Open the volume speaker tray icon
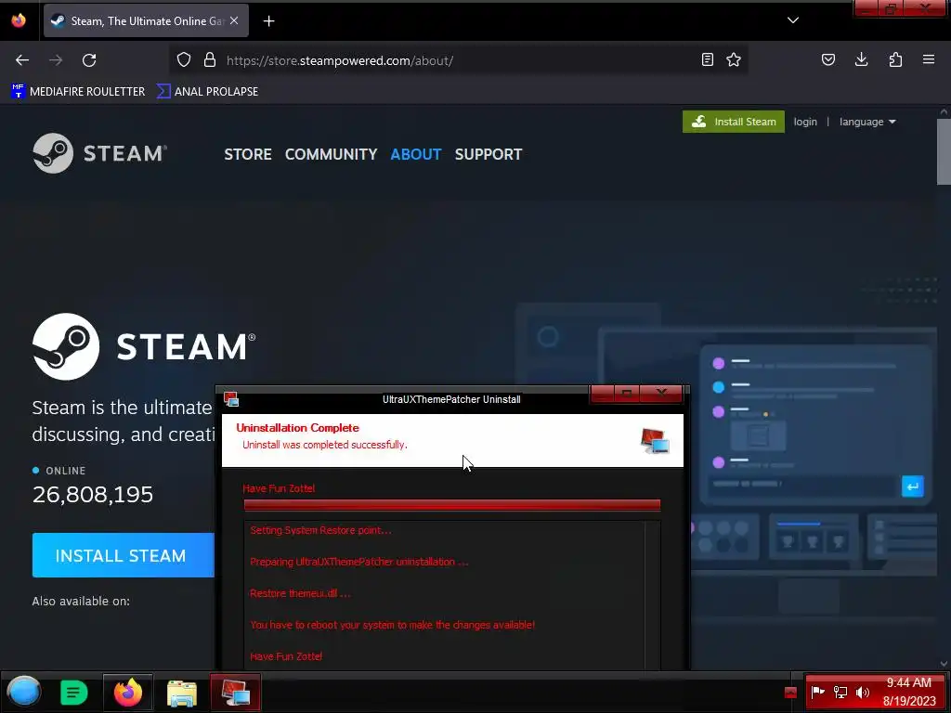 [863, 692]
